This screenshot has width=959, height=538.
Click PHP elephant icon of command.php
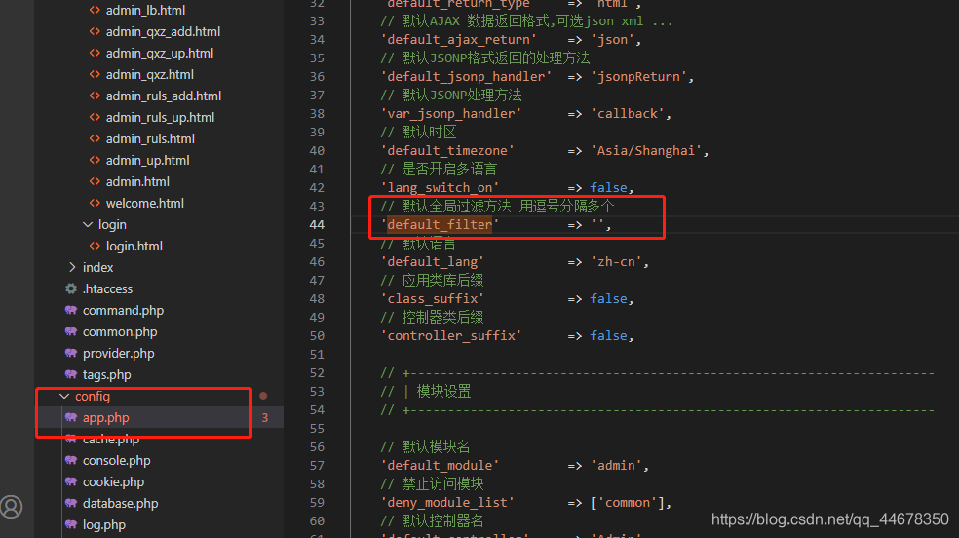coord(71,310)
